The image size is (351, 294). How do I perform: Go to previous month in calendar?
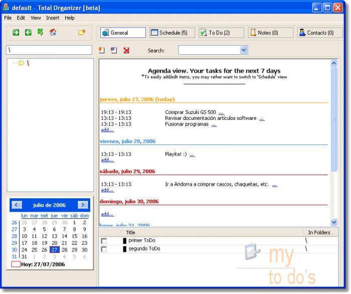[17, 205]
